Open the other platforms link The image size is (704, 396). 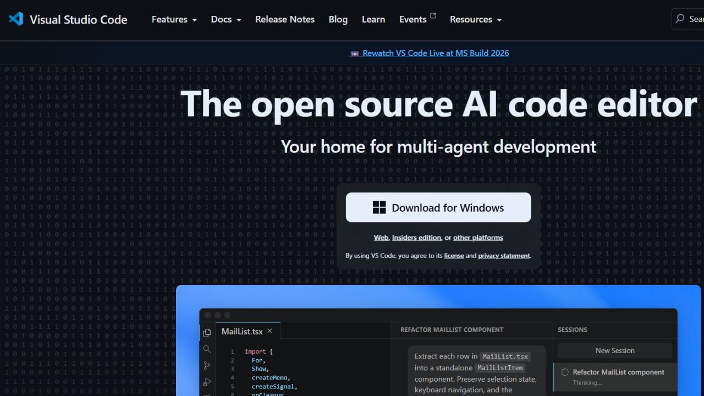click(478, 238)
